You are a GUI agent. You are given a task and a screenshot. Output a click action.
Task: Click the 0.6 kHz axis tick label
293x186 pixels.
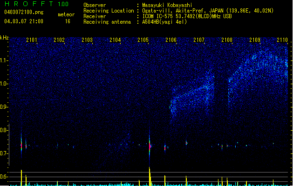click(x=4, y=177)
